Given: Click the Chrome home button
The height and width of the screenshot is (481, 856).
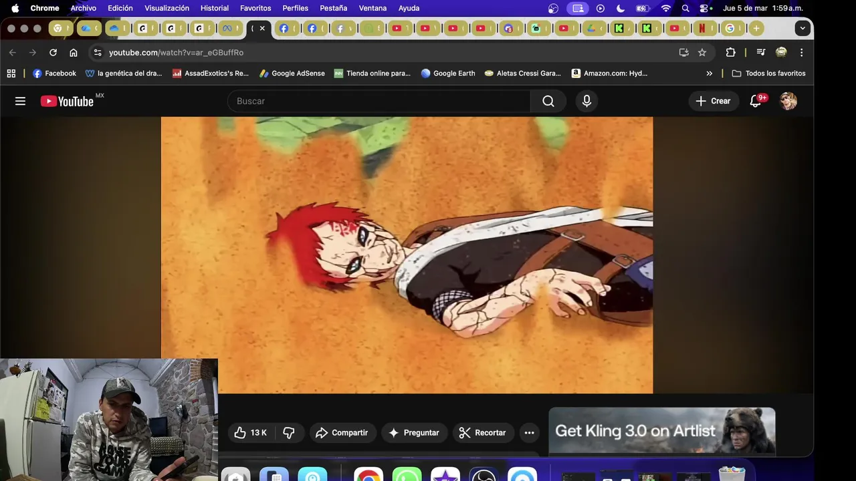Looking at the screenshot, I should [74, 52].
